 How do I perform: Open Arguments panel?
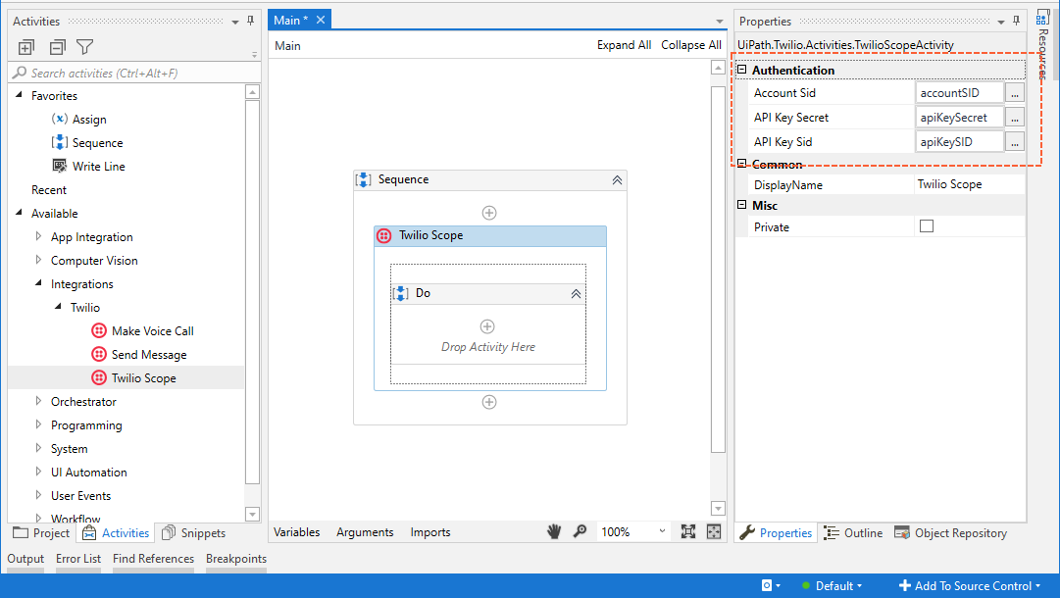click(x=365, y=531)
